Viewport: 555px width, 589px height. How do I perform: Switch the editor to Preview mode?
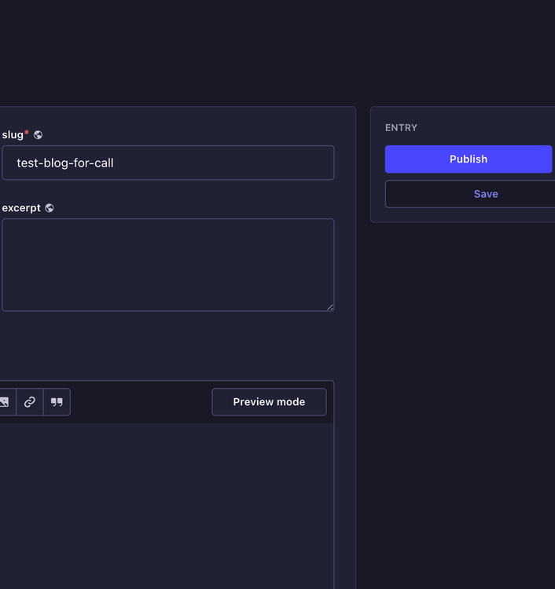[269, 402]
